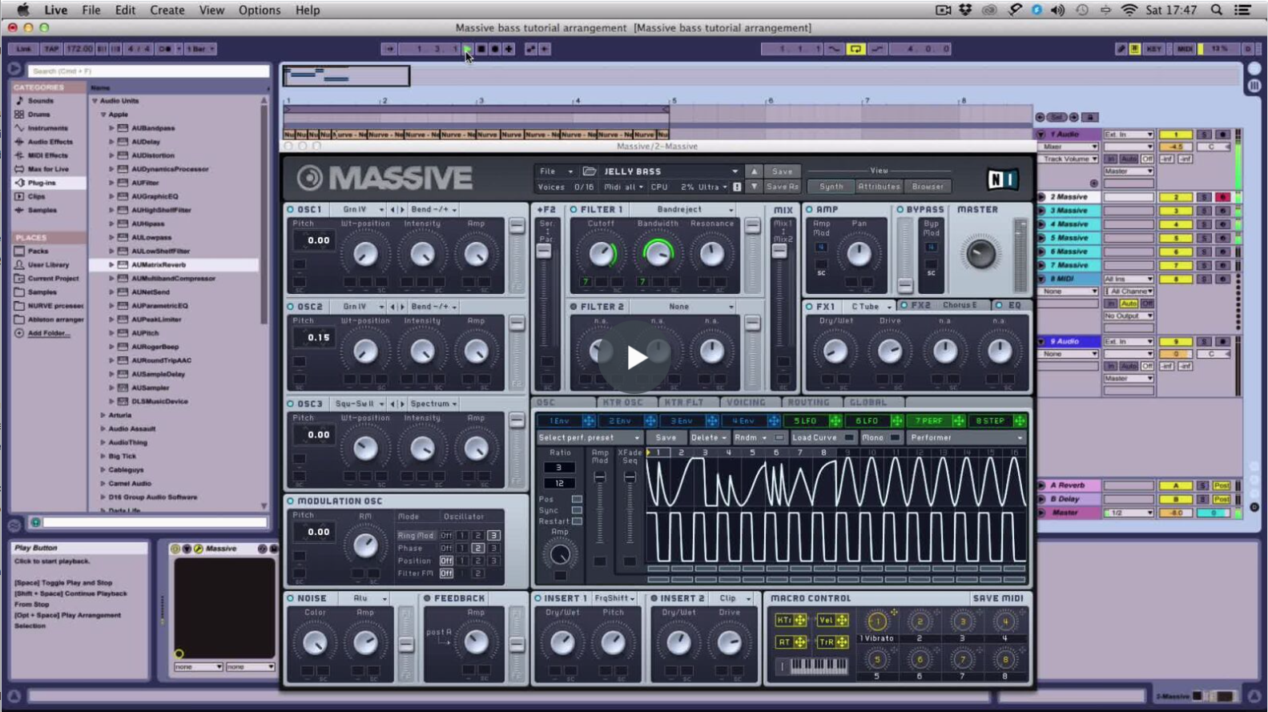
Task: Enable the Restart checkbox in the performer
Action: (x=577, y=521)
